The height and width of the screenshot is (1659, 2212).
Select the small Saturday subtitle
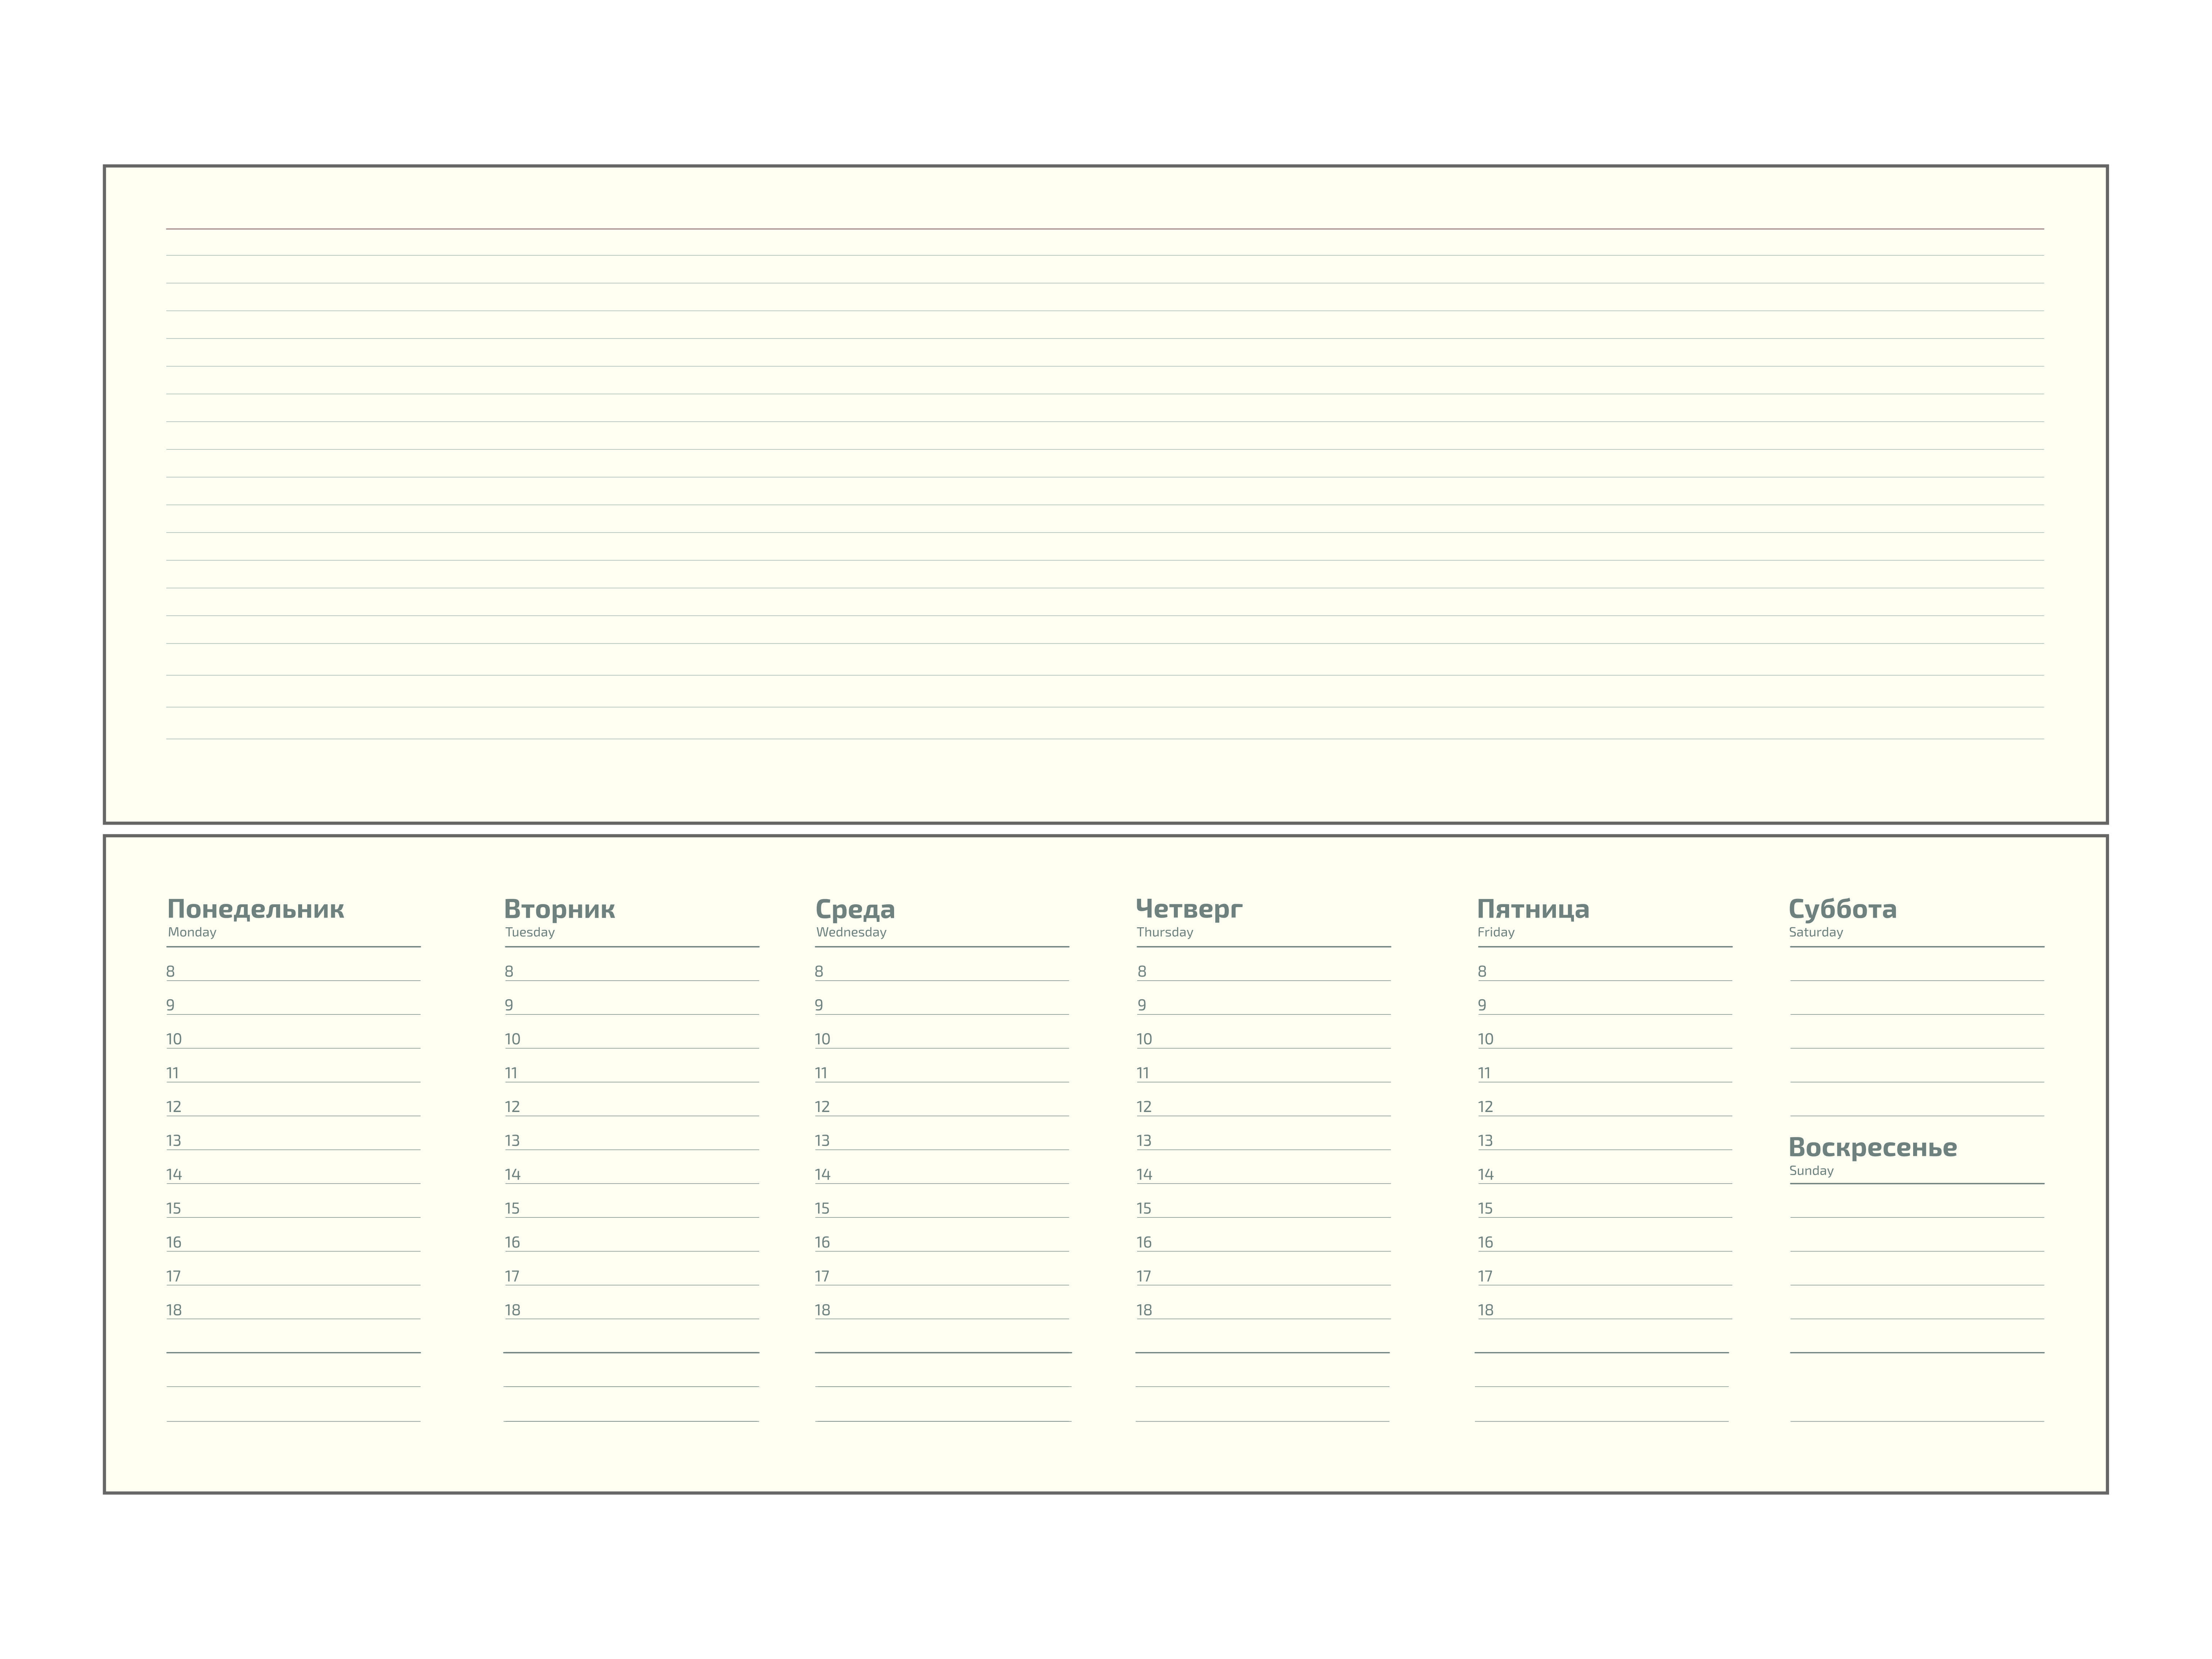coord(1816,932)
